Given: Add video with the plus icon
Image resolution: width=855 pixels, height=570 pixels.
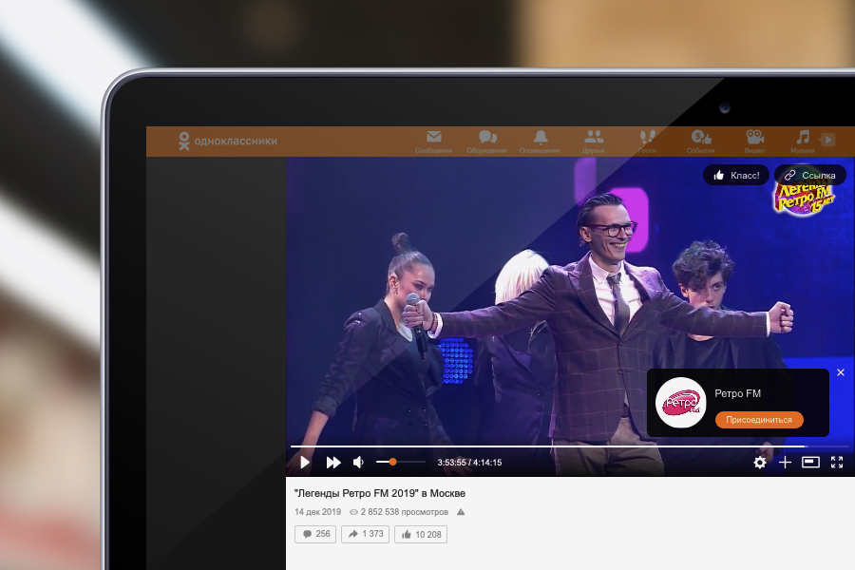Looking at the screenshot, I should click(x=785, y=463).
